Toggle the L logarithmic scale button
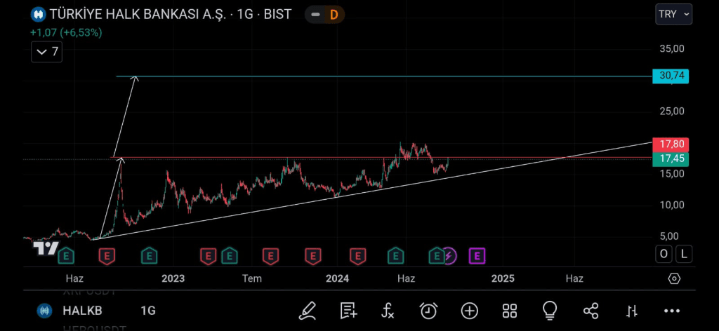 [x=684, y=254]
